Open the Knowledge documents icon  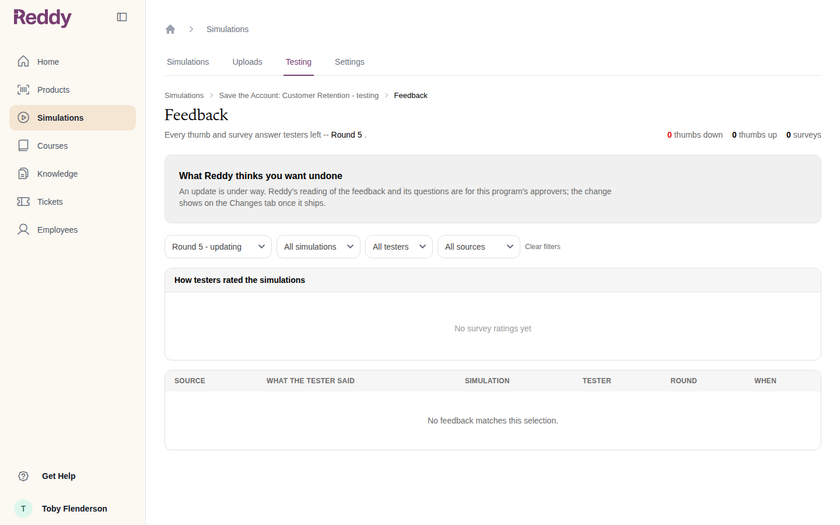pyautogui.click(x=23, y=173)
